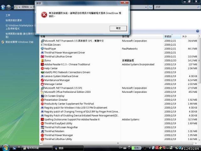
Task: Select ThinkPad UltraNav Driver icon
Action: pos(42,57)
